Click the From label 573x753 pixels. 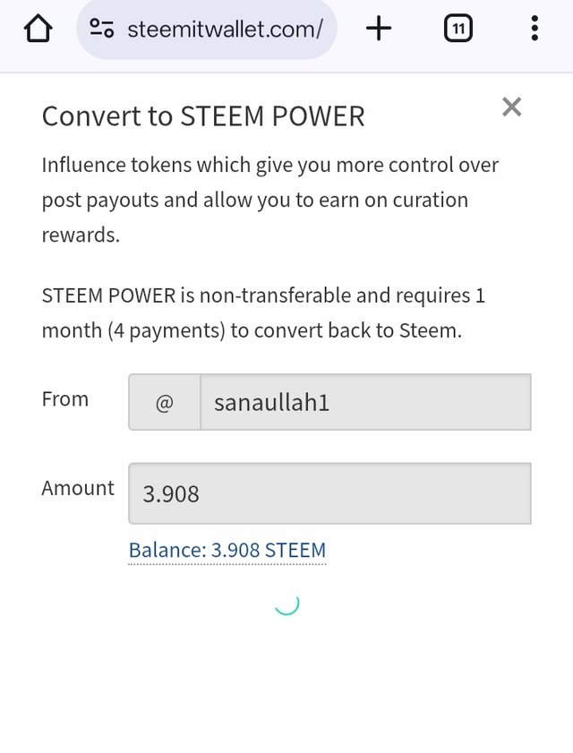tap(65, 399)
